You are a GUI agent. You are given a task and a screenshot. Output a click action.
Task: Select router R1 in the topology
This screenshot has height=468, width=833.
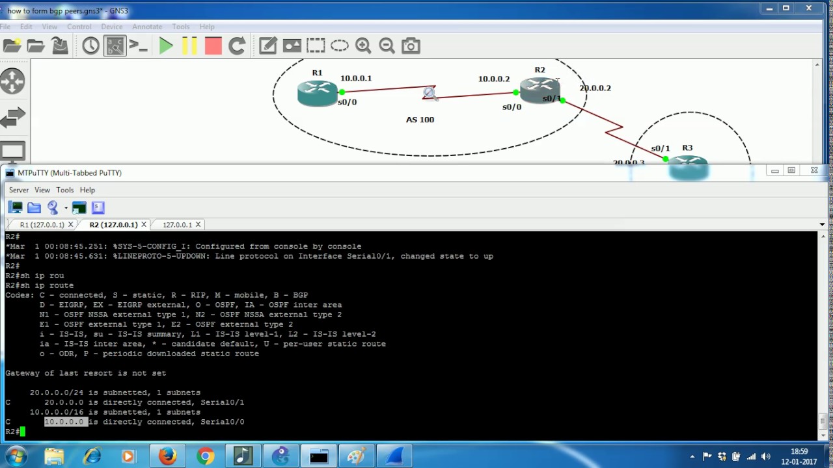click(x=317, y=93)
